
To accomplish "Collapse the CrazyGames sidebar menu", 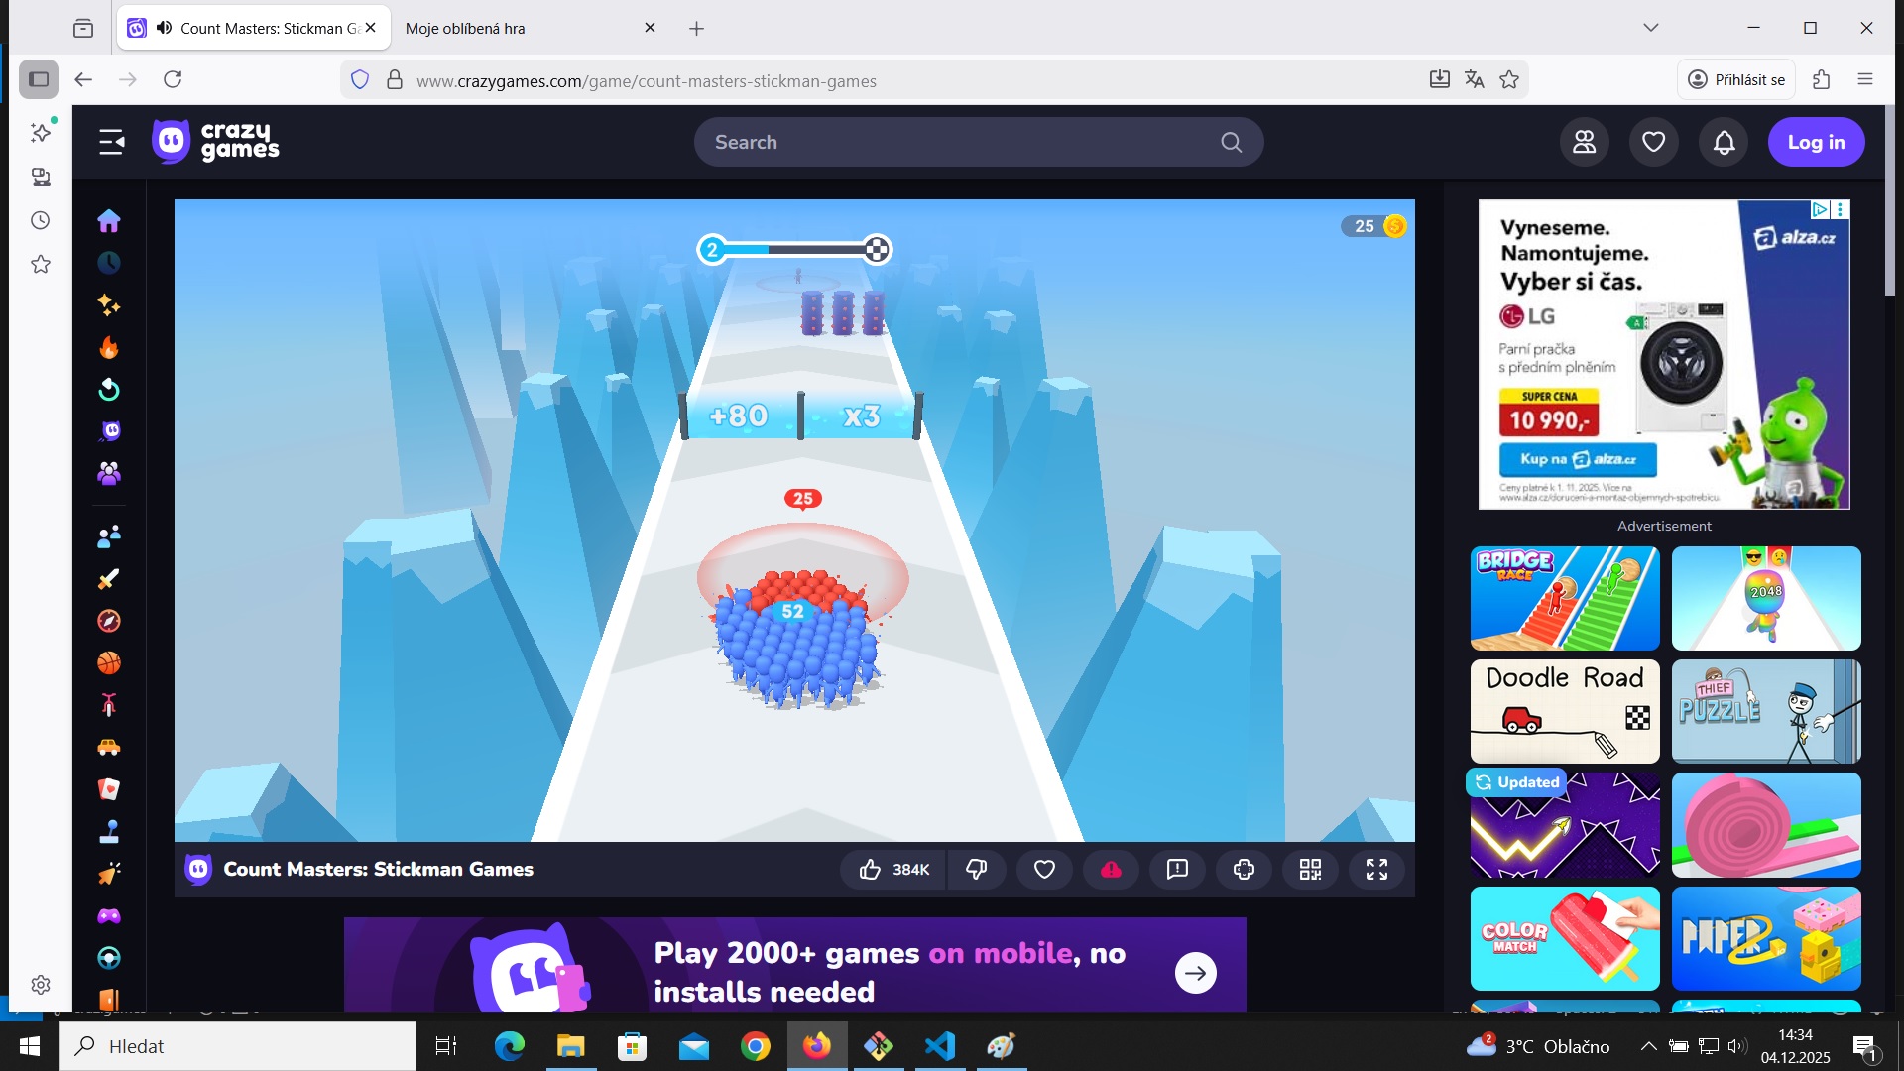I will click(112, 143).
